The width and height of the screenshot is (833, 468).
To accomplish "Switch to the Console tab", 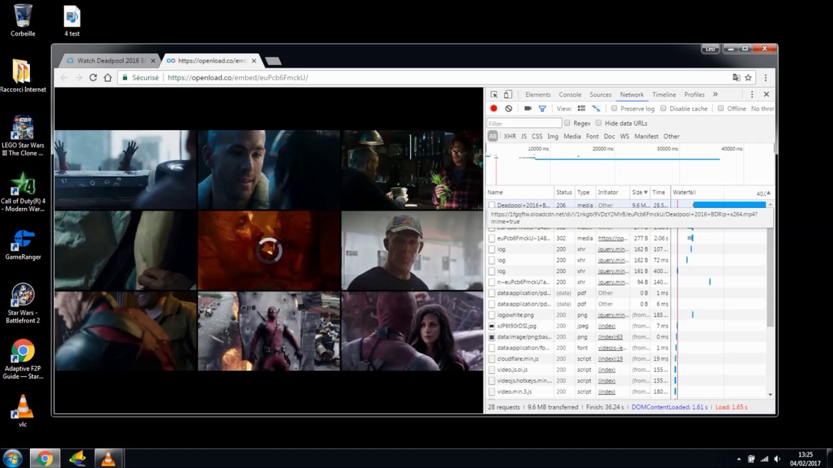I will coord(570,94).
